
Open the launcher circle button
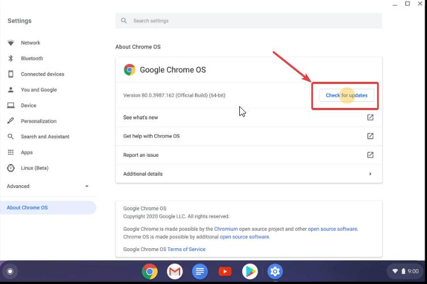tap(10, 272)
